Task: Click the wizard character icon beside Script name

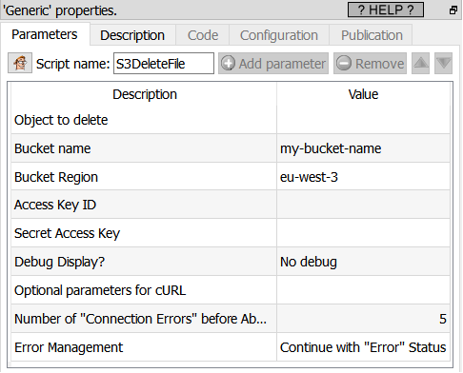Action: point(20,63)
